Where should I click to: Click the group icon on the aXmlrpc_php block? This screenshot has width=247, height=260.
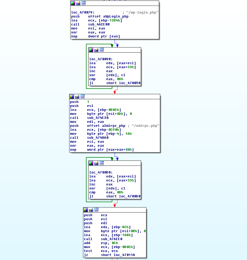coord(83,97)
